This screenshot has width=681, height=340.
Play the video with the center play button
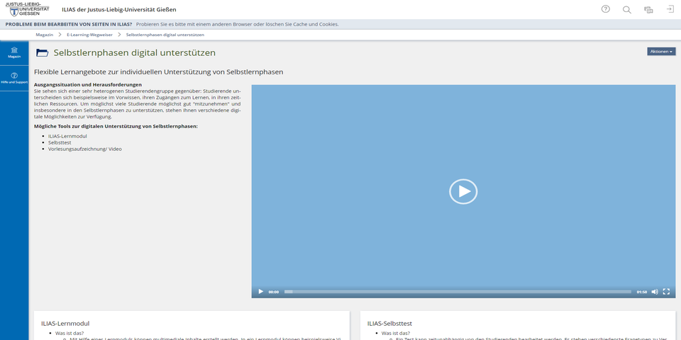click(463, 191)
